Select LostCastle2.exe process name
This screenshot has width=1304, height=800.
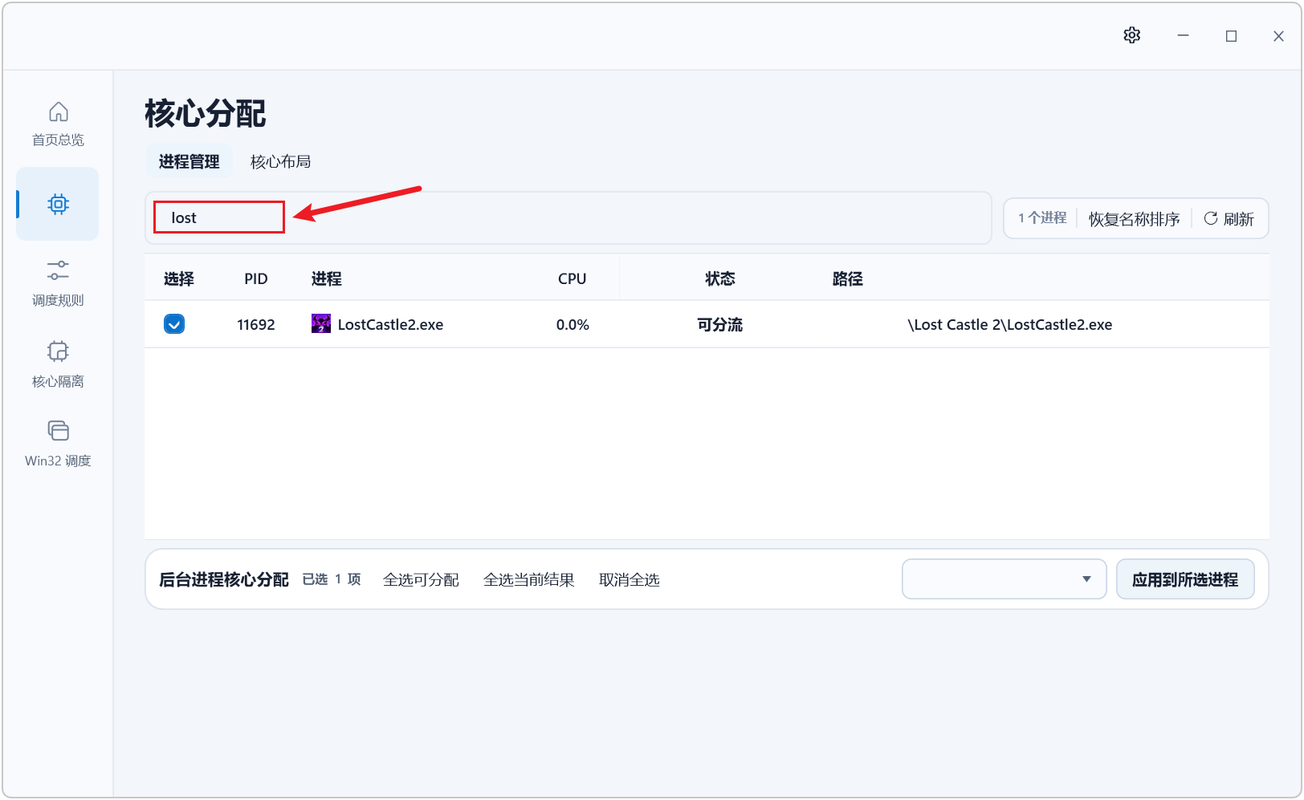point(390,324)
